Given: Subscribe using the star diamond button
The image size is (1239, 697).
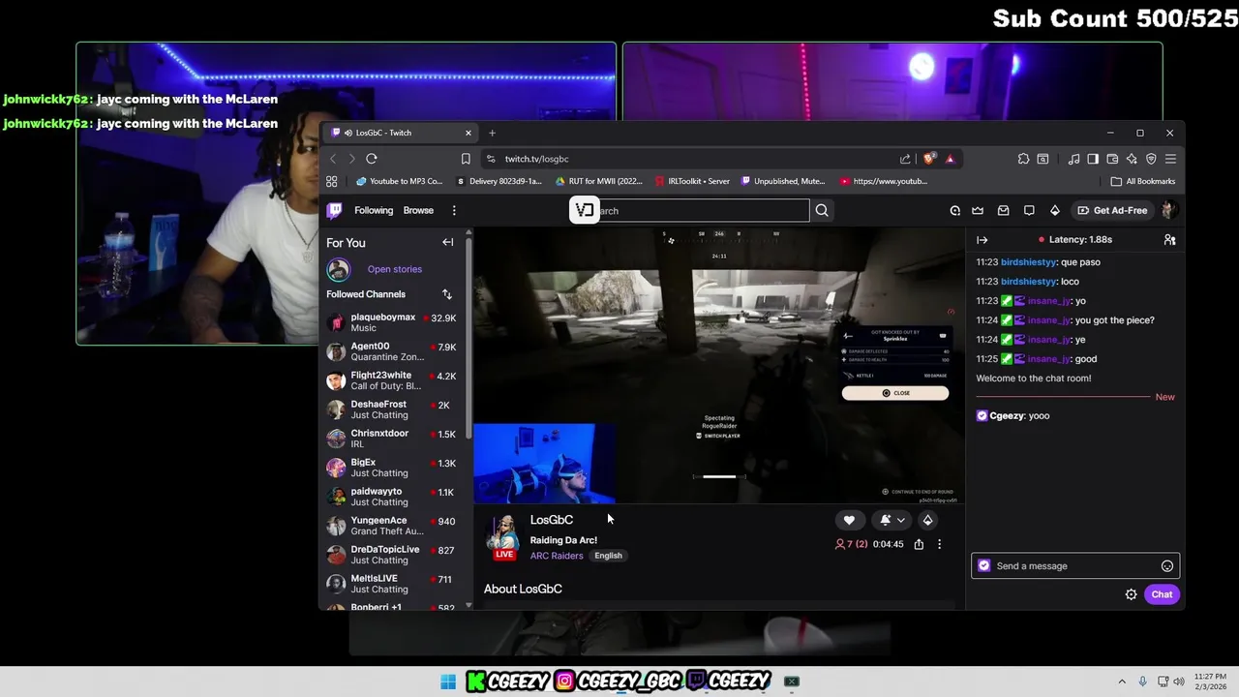Looking at the screenshot, I should click(927, 520).
